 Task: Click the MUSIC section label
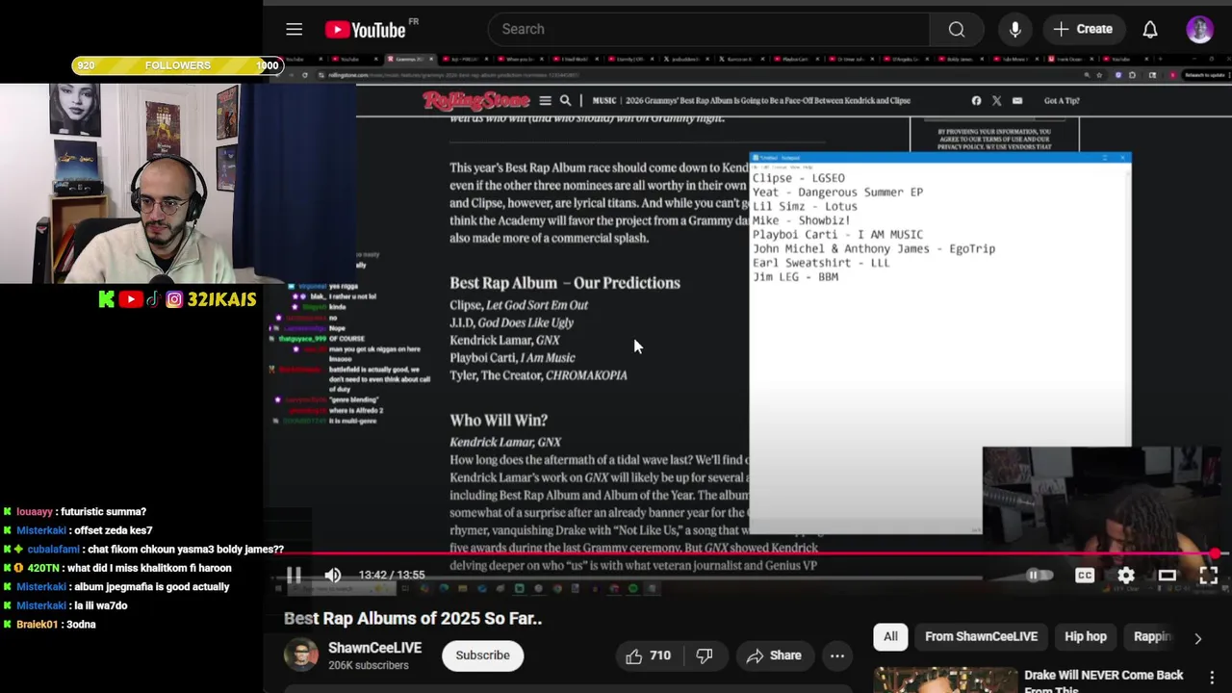point(604,100)
